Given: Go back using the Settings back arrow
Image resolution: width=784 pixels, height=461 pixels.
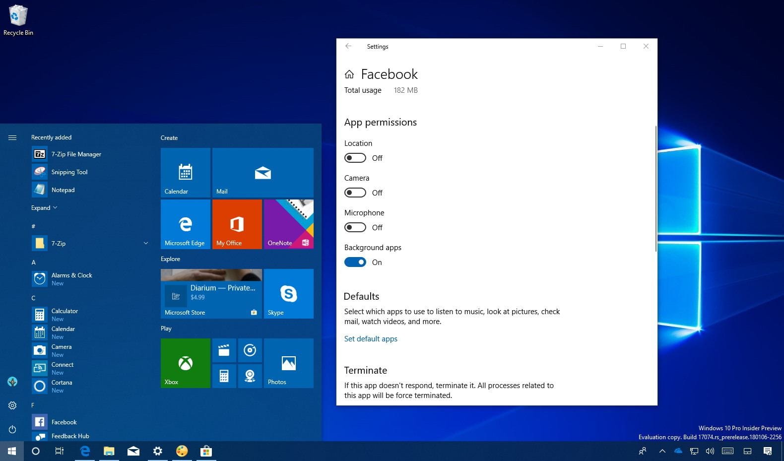Looking at the screenshot, I should point(348,46).
